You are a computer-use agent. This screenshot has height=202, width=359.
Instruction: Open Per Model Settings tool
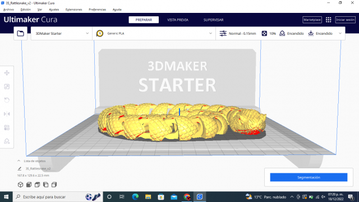point(7,127)
